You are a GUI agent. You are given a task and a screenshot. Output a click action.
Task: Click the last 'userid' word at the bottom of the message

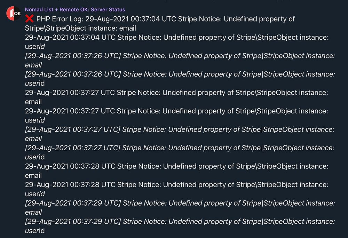(x=35, y=231)
